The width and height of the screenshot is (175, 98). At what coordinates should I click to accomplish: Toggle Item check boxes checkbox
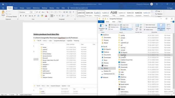tap(145, 25)
